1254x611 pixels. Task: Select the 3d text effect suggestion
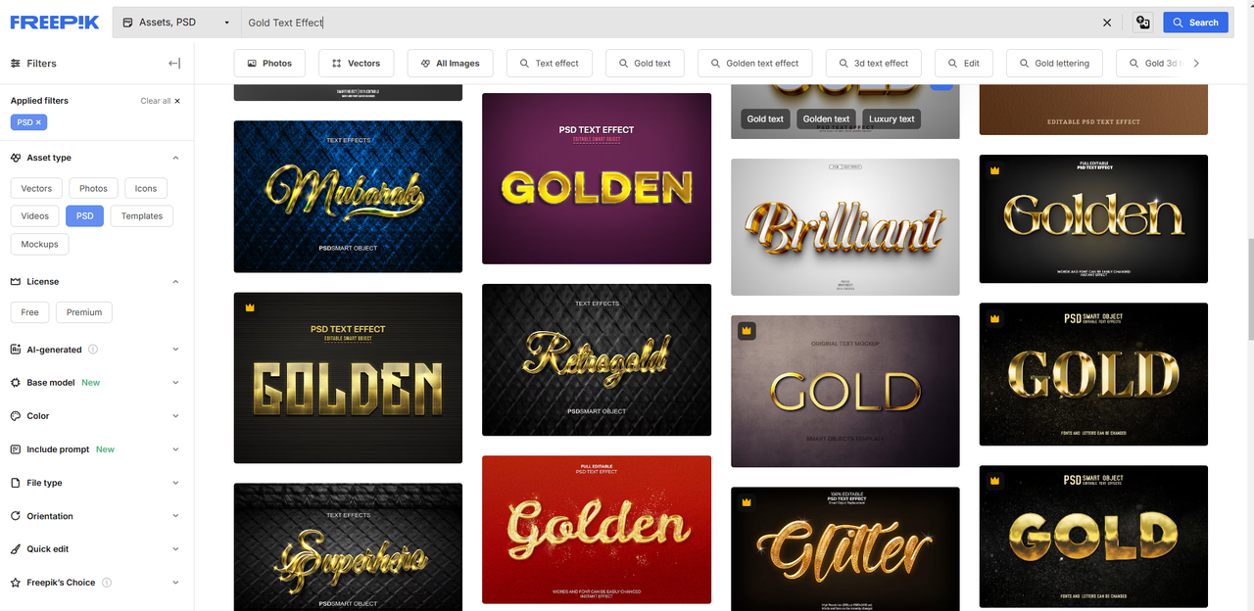pos(874,64)
